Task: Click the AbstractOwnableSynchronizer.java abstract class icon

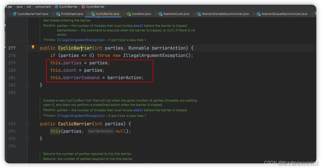Action: (199, 14)
